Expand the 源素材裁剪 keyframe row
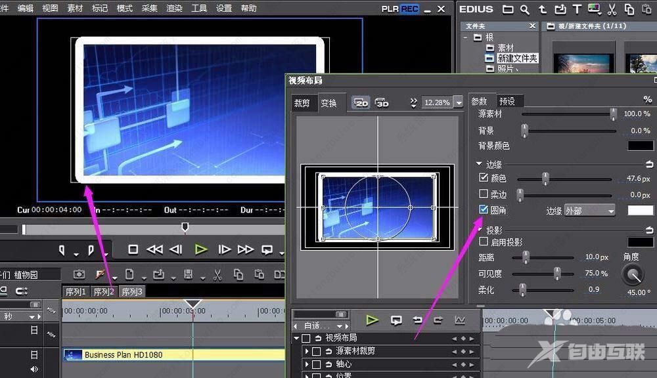Image resolution: width=657 pixels, height=378 pixels. [x=307, y=351]
